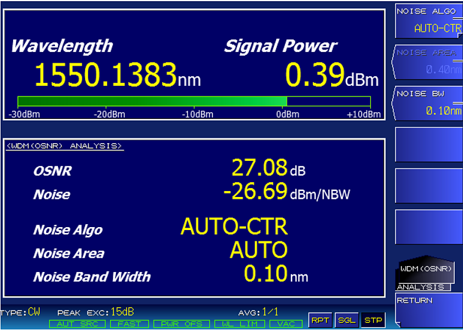
Task: Click the VAC status indicator
Action: 286,324
